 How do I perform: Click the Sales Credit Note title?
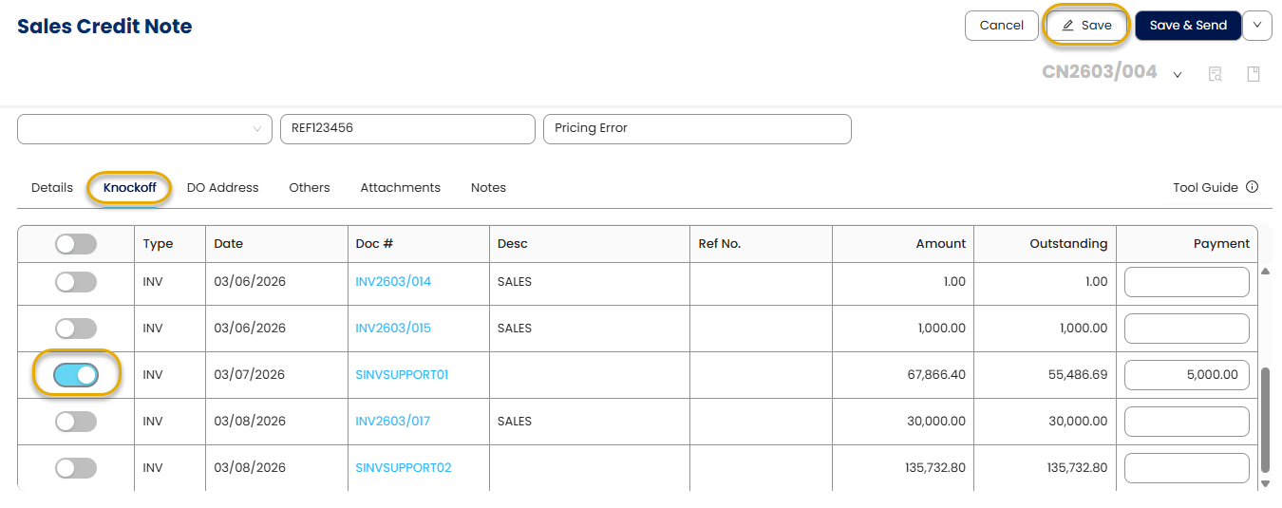104,27
